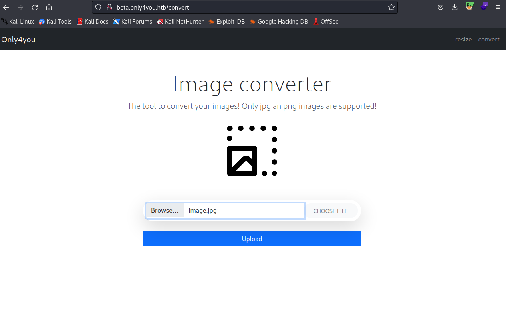Click the image.jpg filename field
This screenshot has width=506, height=328.
pyautogui.click(x=244, y=210)
